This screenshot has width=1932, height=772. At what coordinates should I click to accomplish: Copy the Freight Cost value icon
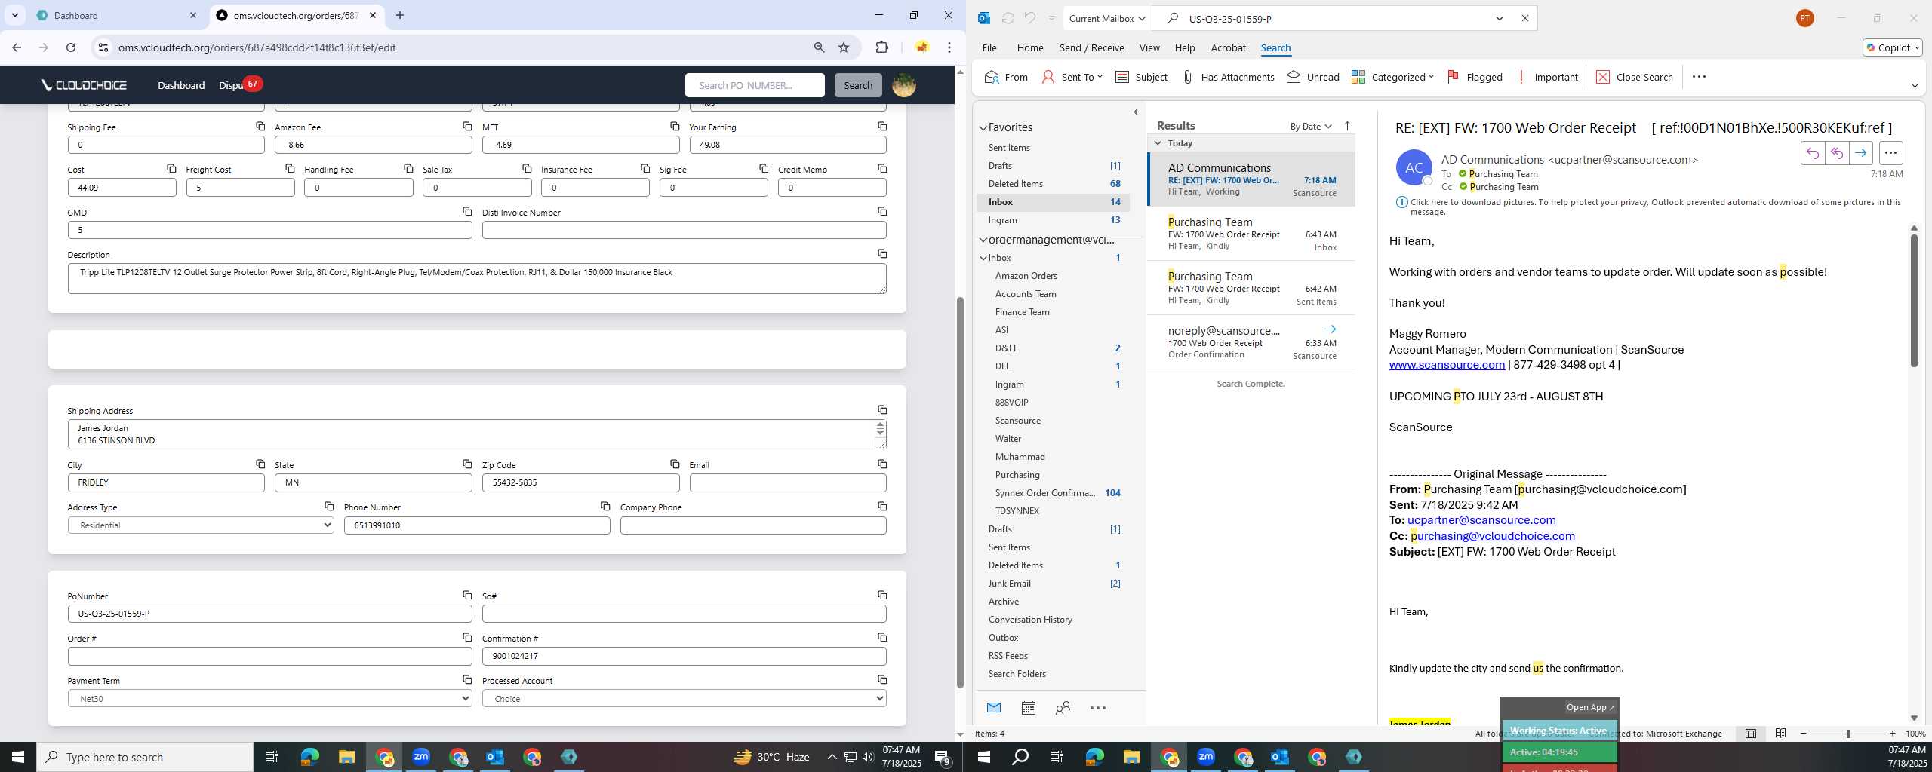[x=290, y=169]
